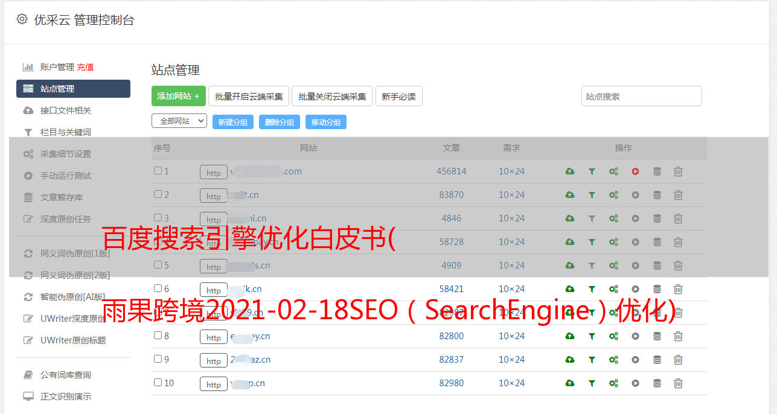Click cloud upload icon in row 3
The width and height of the screenshot is (777, 414).
click(x=570, y=218)
